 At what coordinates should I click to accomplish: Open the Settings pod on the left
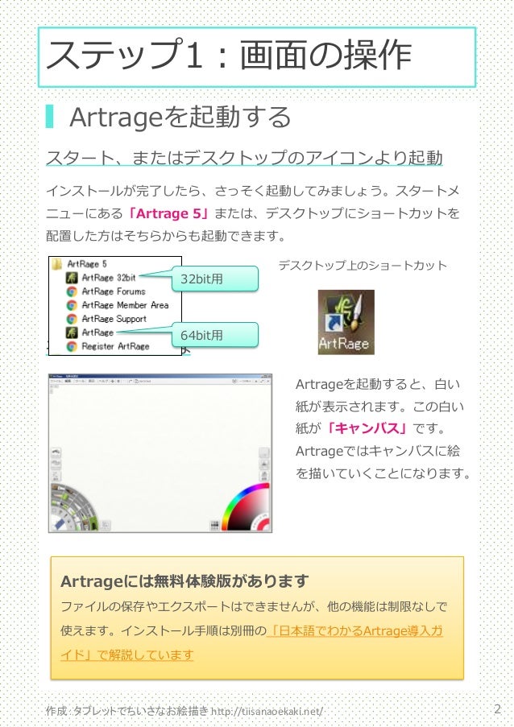56,476
